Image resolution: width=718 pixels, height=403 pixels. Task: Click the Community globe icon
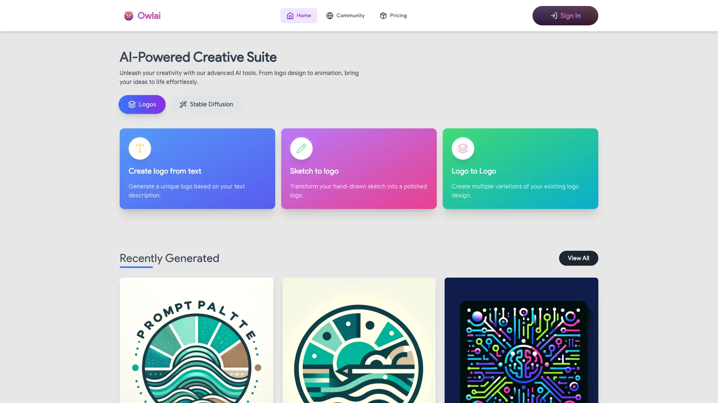[329, 15]
